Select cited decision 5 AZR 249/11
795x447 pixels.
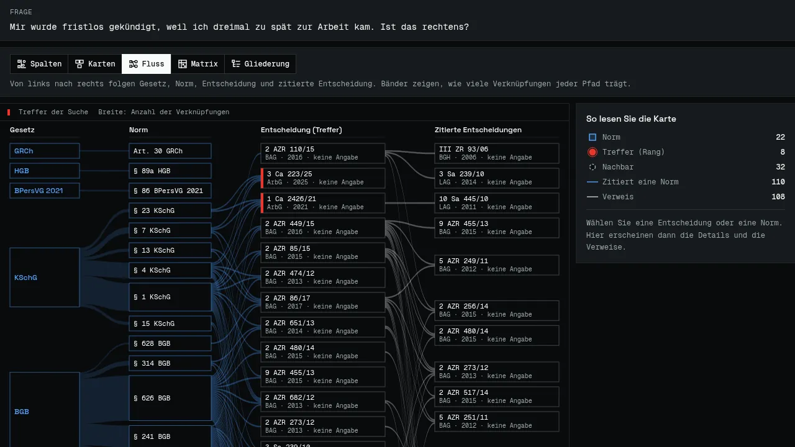(497, 265)
